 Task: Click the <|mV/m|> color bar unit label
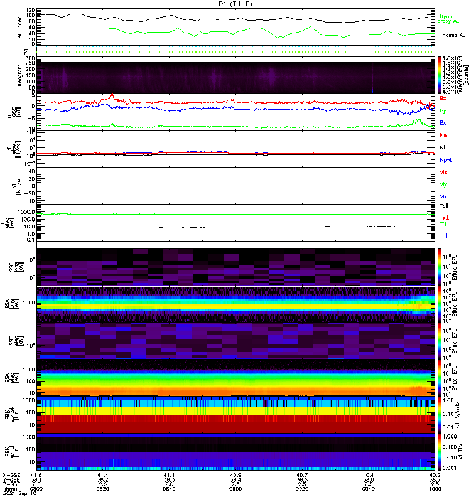(458, 415)
